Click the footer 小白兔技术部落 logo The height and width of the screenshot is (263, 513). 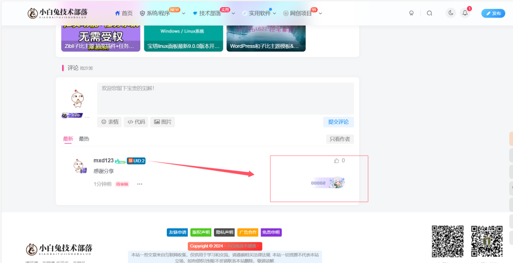(x=59, y=249)
